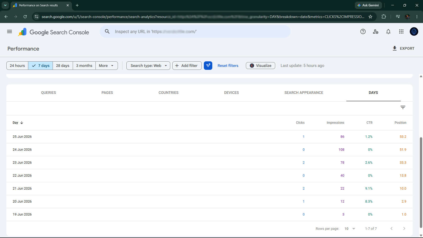Open the Rows per page dropdown
The height and width of the screenshot is (238, 423).
350,229
